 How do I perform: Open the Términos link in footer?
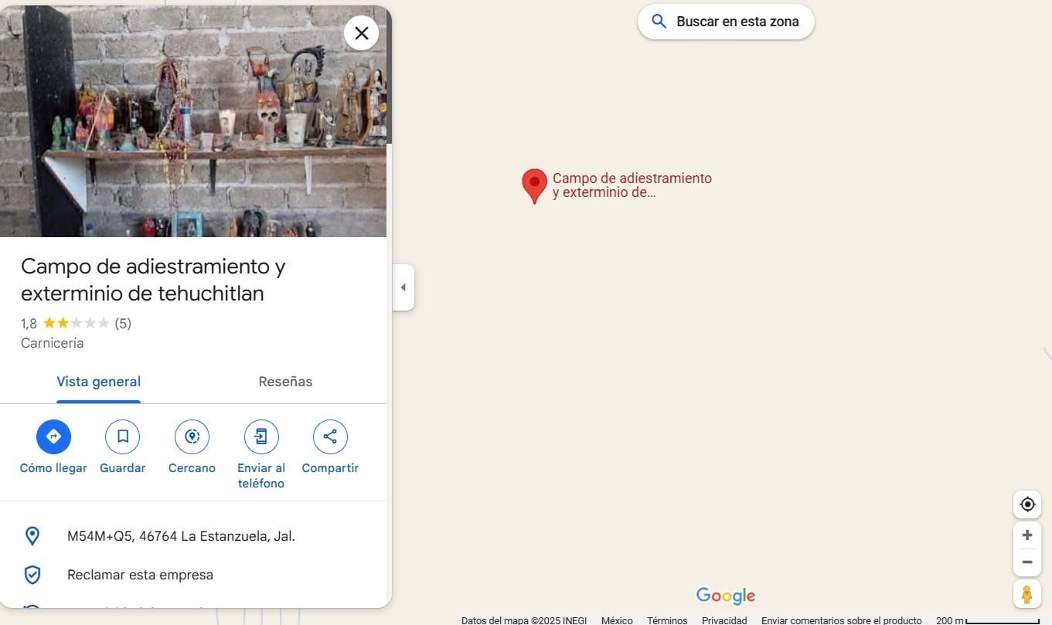[x=667, y=620]
